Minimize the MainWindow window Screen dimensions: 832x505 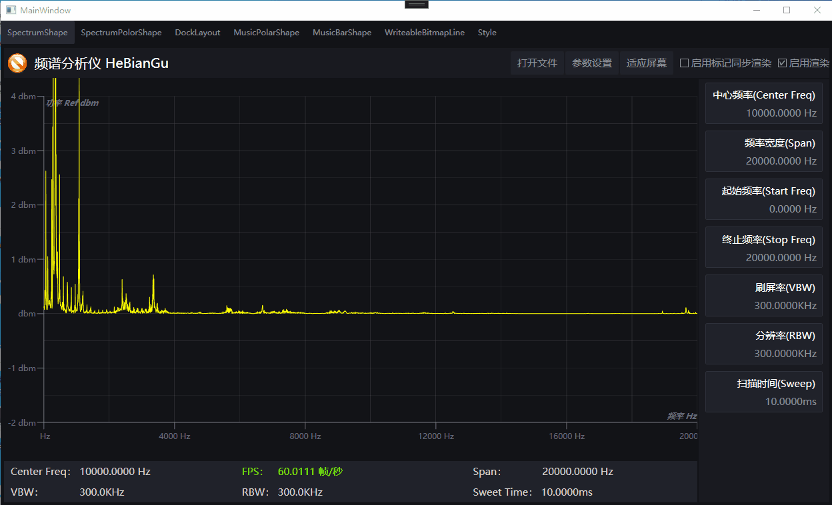(x=757, y=10)
